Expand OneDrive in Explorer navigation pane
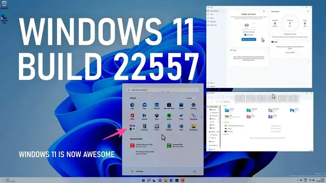The image size is (326, 183). tap(208, 132)
